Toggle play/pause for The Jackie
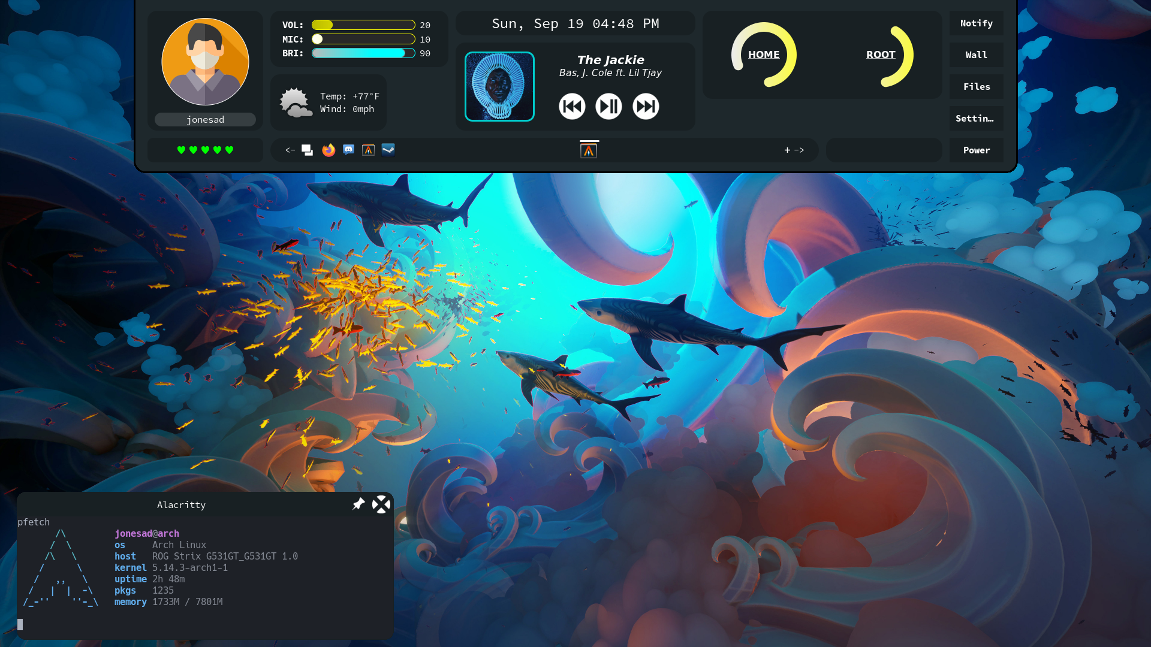This screenshot has width=1151, height=647. (608, 107)
